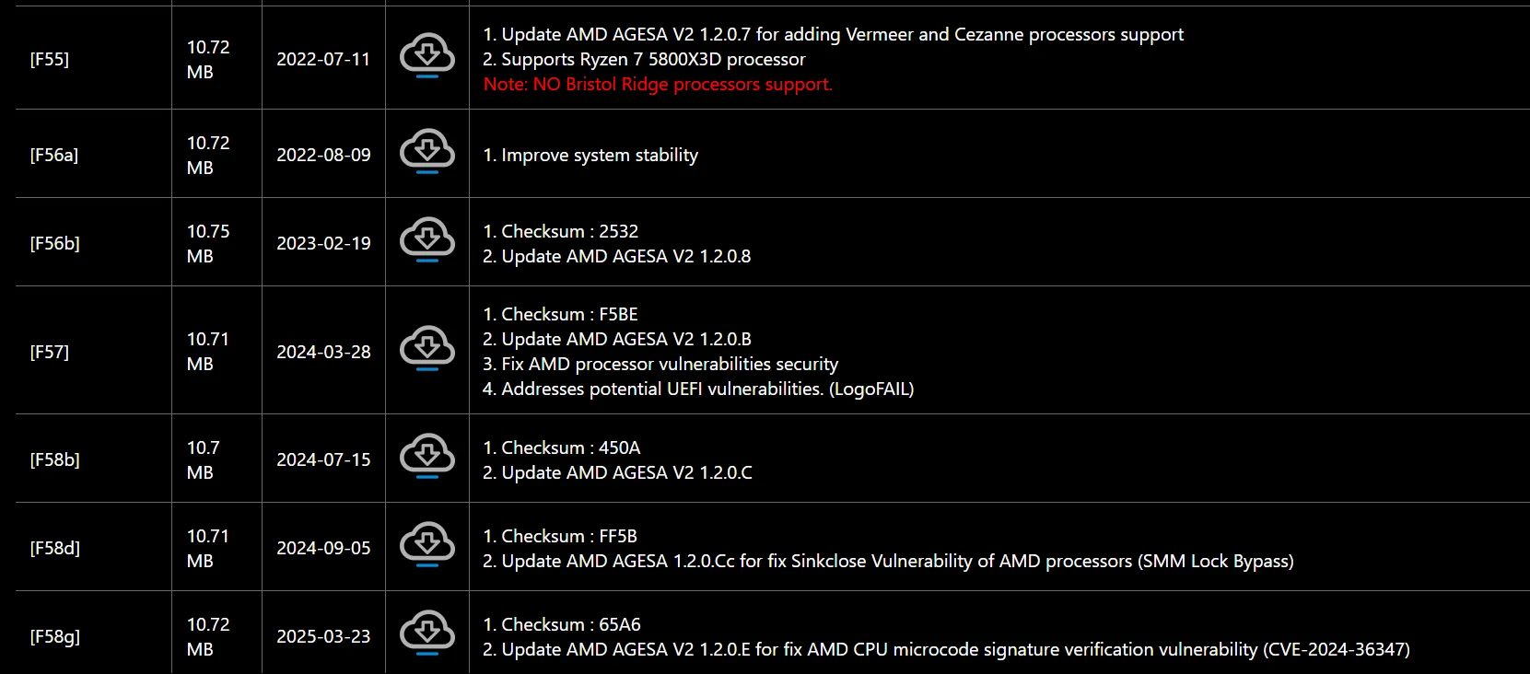Screen dimensions: 1530x674
Task: Click the download icon for F56a
Action: (x=426, y=152)
